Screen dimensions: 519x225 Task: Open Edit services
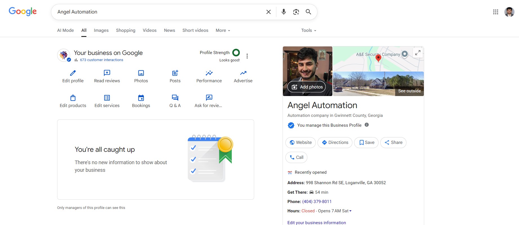click(x=107, y=101)
